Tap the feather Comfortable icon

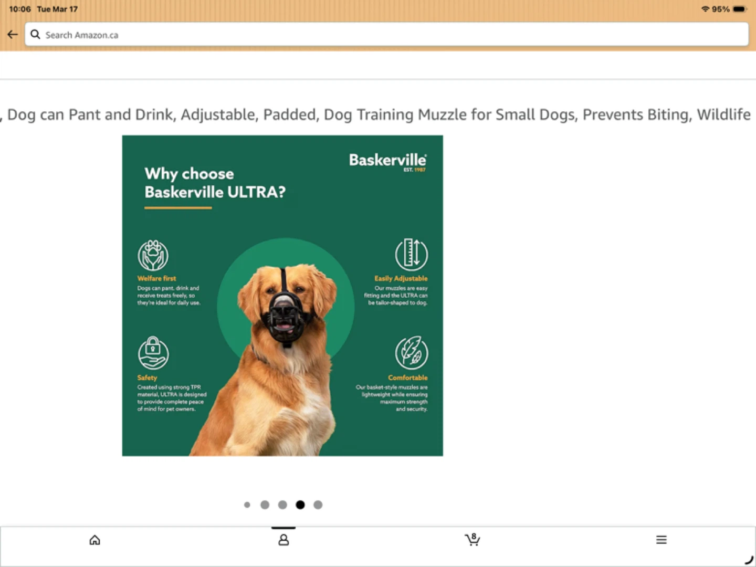(x=412, y=353)
